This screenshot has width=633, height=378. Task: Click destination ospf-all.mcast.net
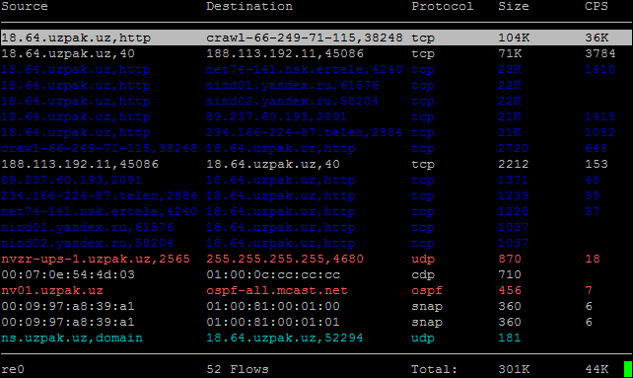point(277,290)
